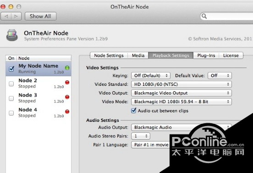Image resolution: width=253 pixels, height=173 pixels.
Task: Toggle Audio cut between clips checkbox
Action: click(x=133, y=110)
